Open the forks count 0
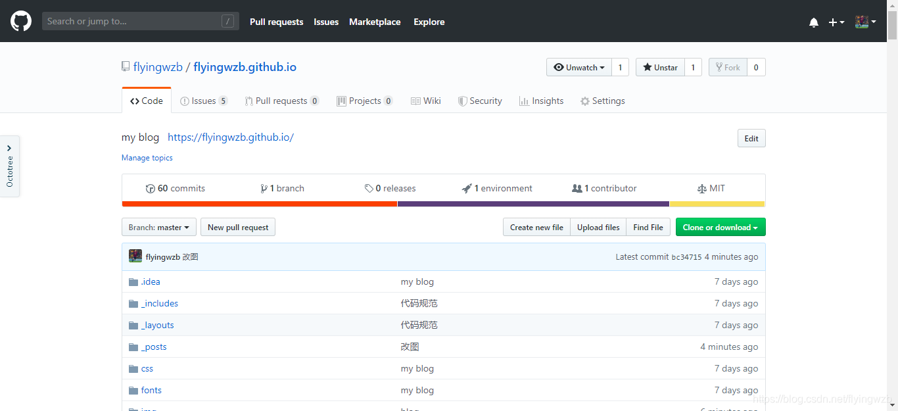 tap(756, 67)
